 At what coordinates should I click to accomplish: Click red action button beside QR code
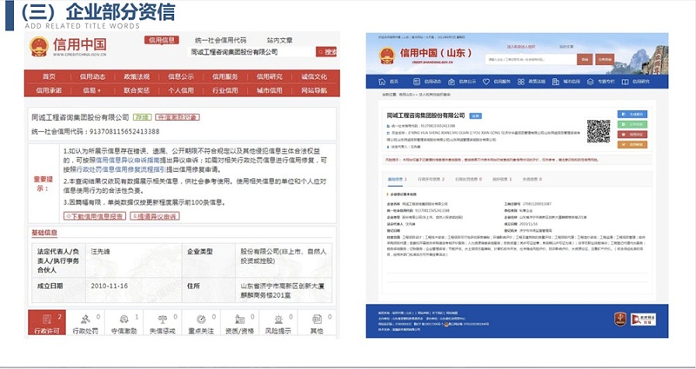632,135
